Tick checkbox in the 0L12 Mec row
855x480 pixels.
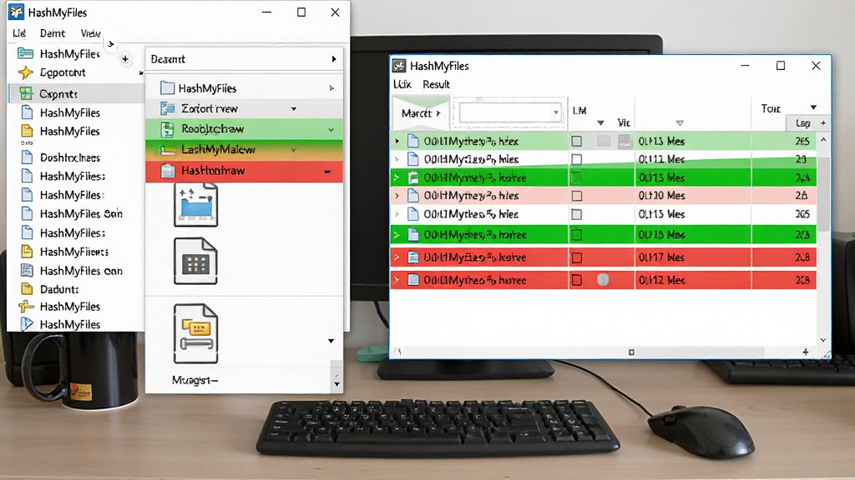576,159
